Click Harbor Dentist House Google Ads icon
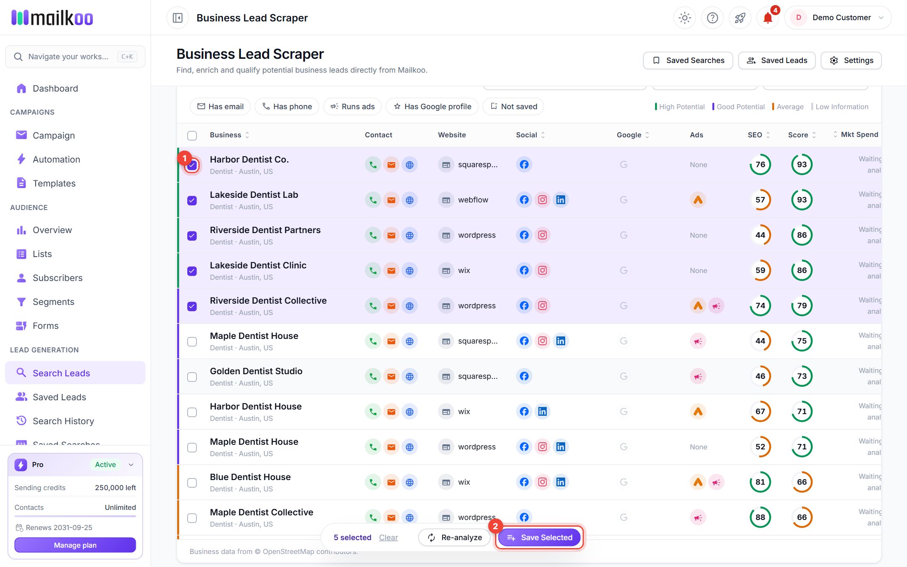 (698, 412)
